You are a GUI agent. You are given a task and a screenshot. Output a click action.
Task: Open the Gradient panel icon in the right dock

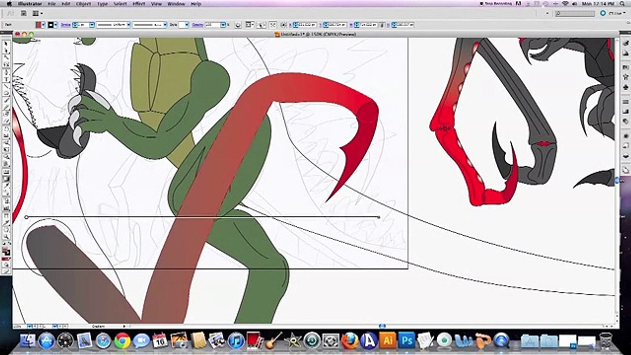626,111
